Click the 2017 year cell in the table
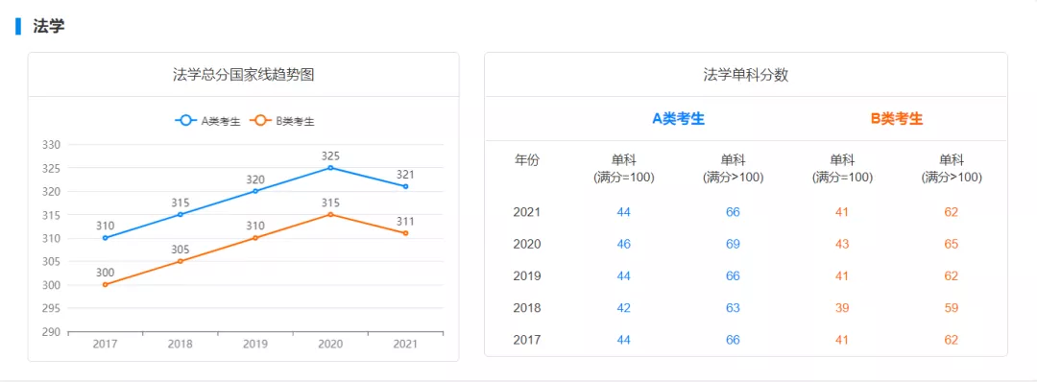 tap(527, 340)
